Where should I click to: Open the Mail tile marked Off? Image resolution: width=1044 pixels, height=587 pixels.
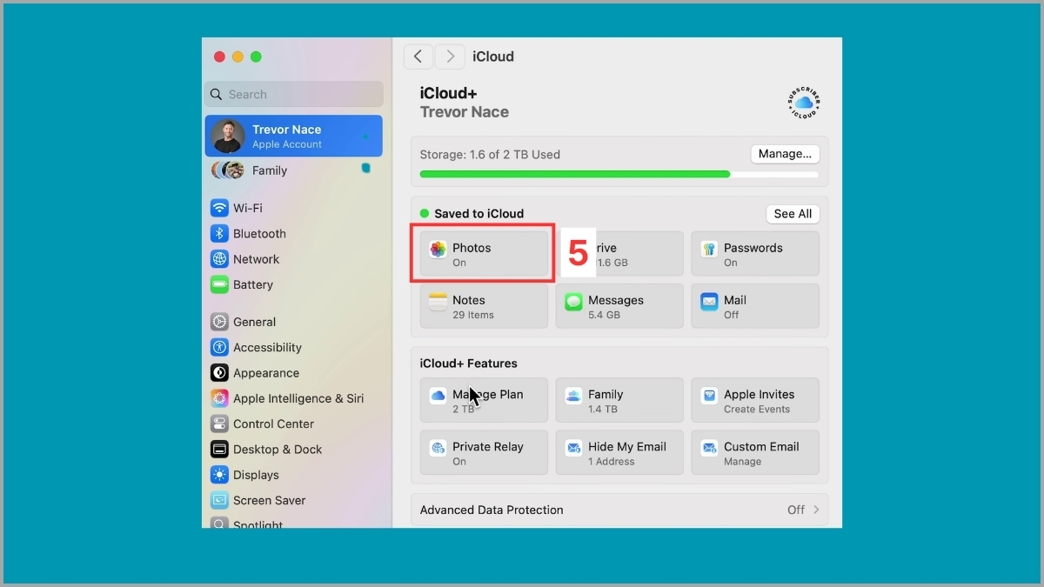pyautogui.click(x=755, y=306)
